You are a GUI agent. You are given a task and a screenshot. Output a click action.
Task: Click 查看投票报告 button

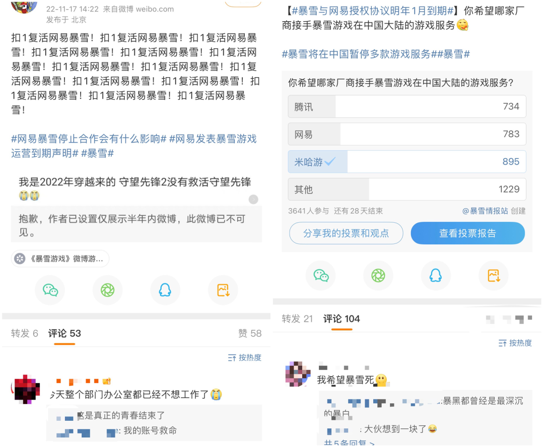(x=467, y=233)
